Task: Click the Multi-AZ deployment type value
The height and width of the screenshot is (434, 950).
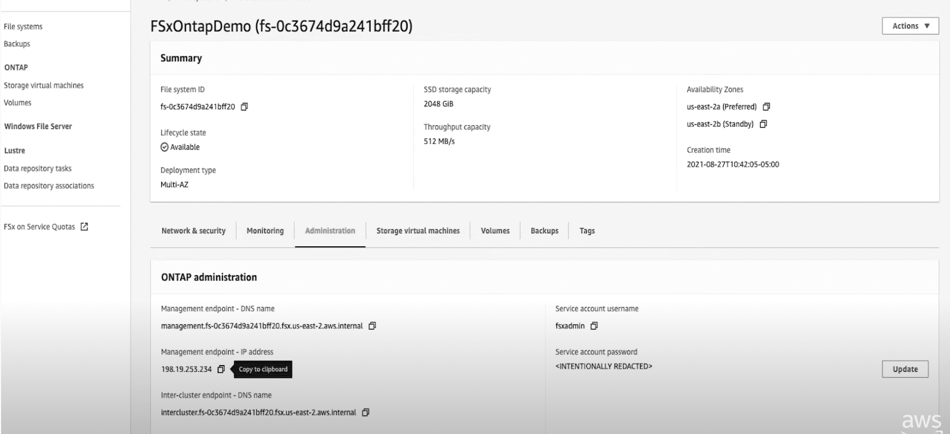Action: [x=174, y=184]
